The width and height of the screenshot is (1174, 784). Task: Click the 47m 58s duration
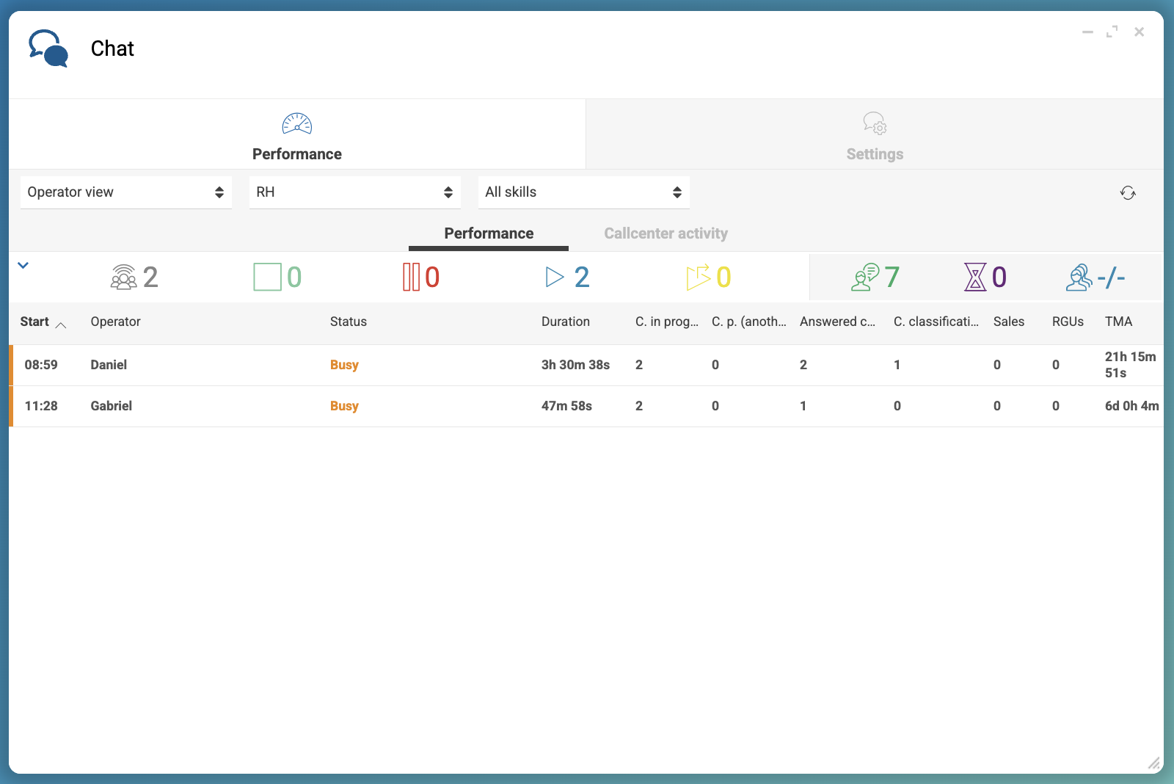[566, 406]
